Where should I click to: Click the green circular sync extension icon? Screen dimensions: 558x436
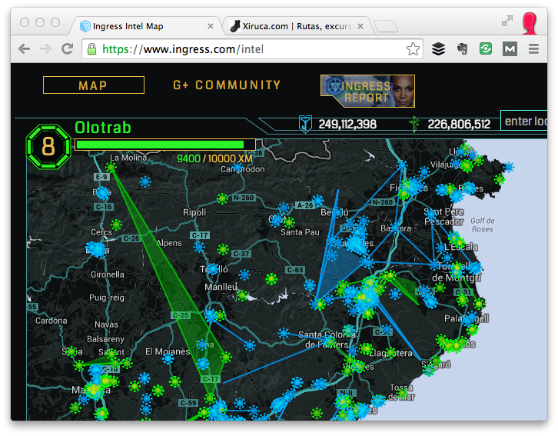(x=486, y=49)
